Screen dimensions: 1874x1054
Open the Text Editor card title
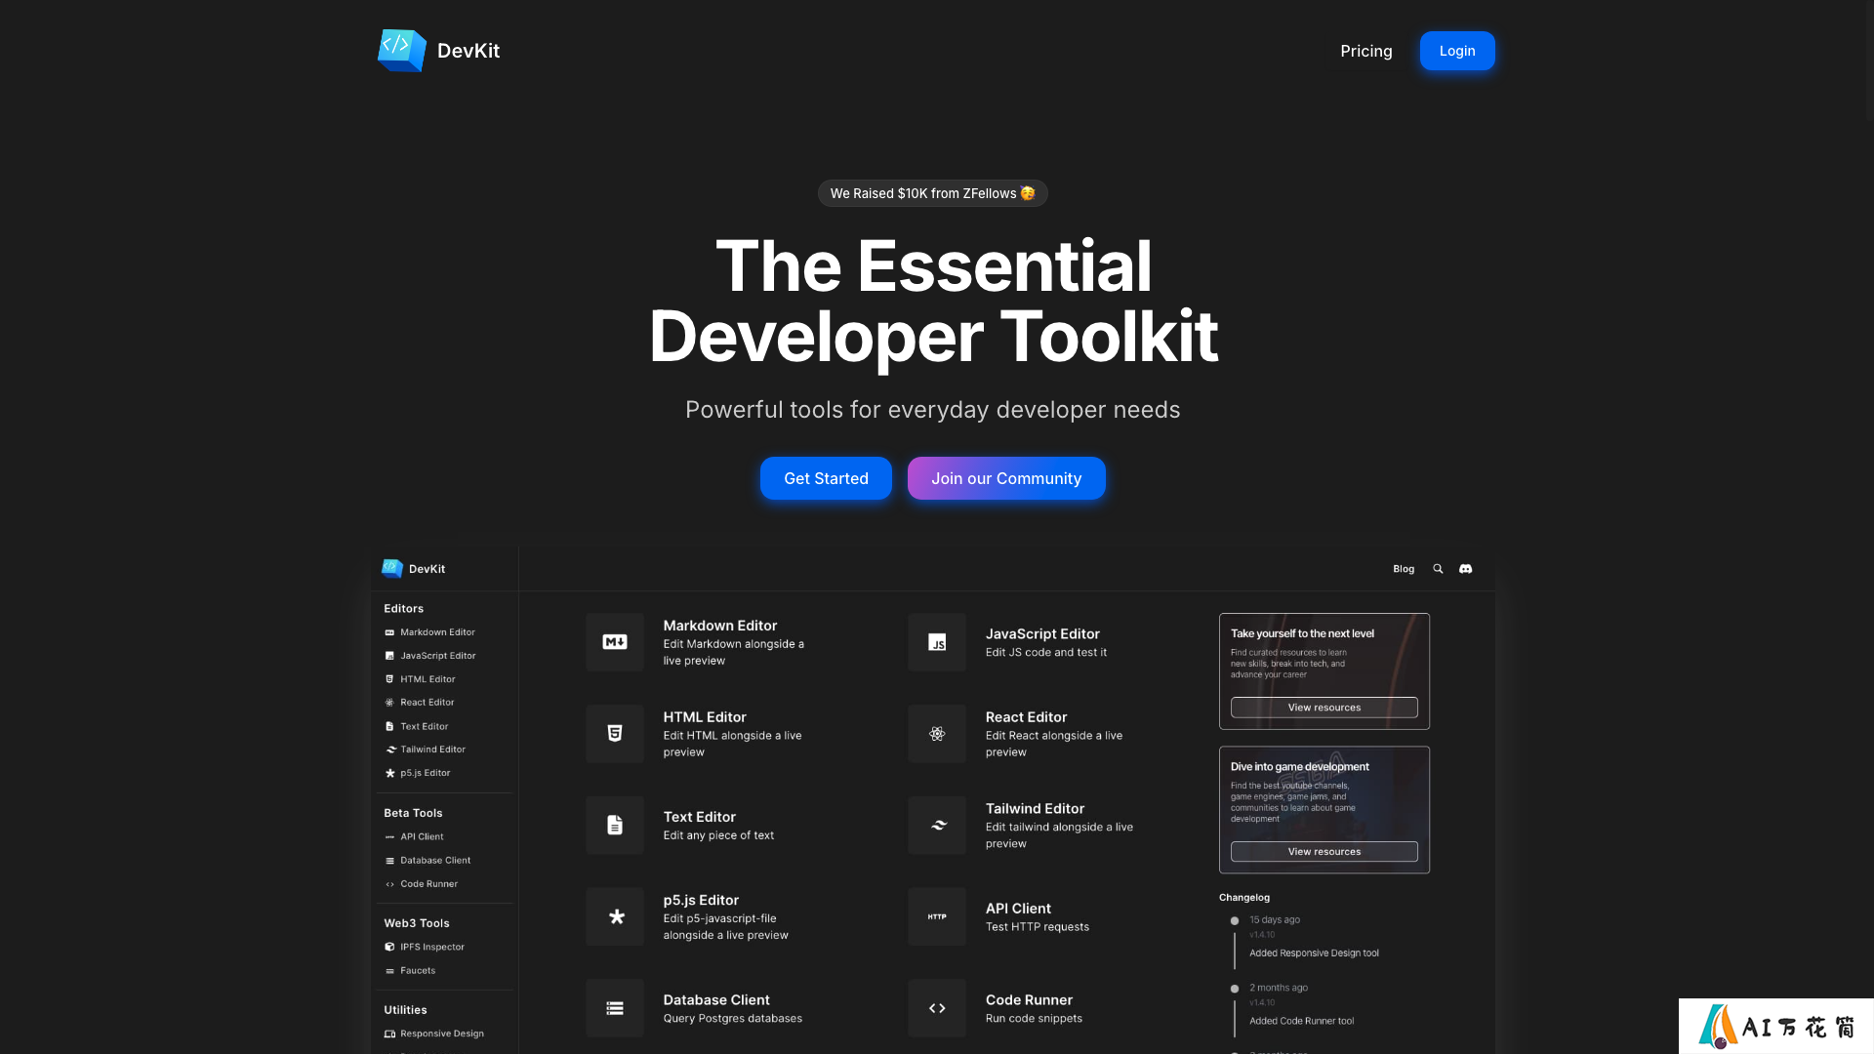click(x=700, y=817)
